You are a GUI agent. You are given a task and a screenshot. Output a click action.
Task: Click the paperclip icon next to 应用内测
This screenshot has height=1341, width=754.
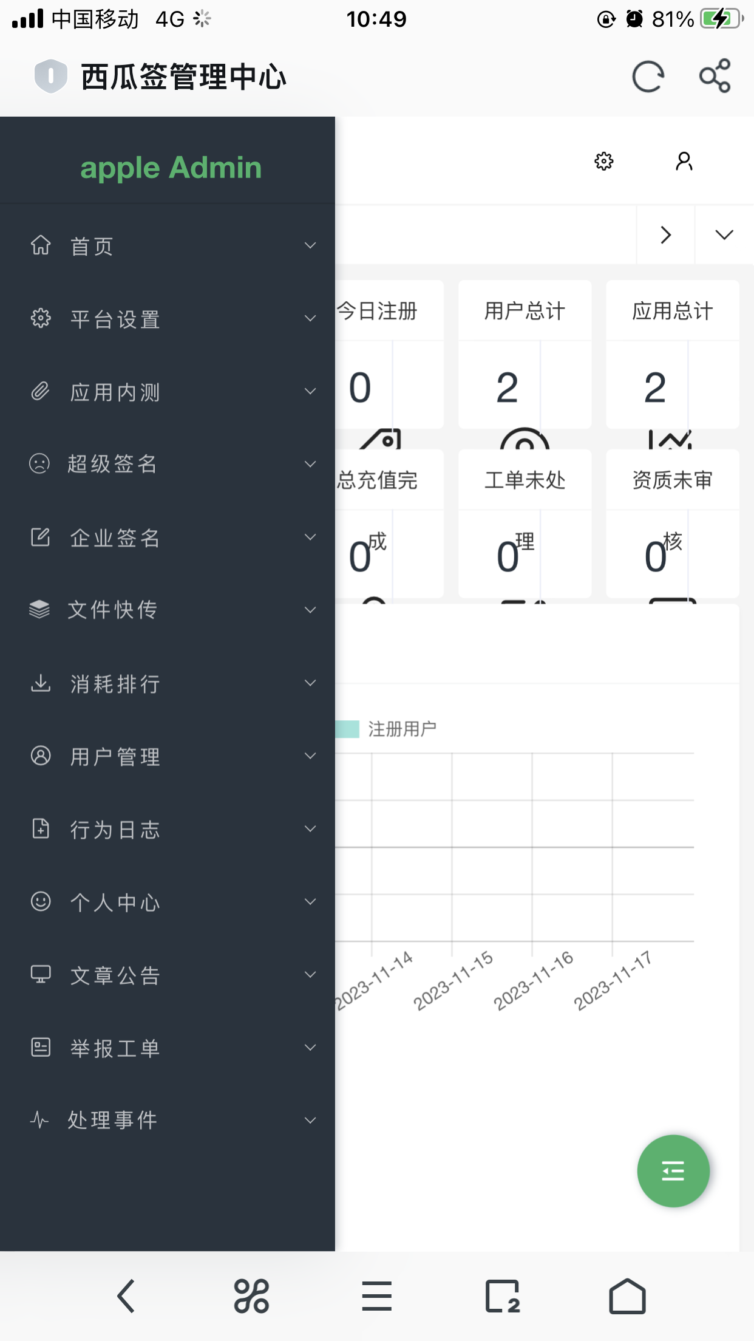[x=41, y=391]
